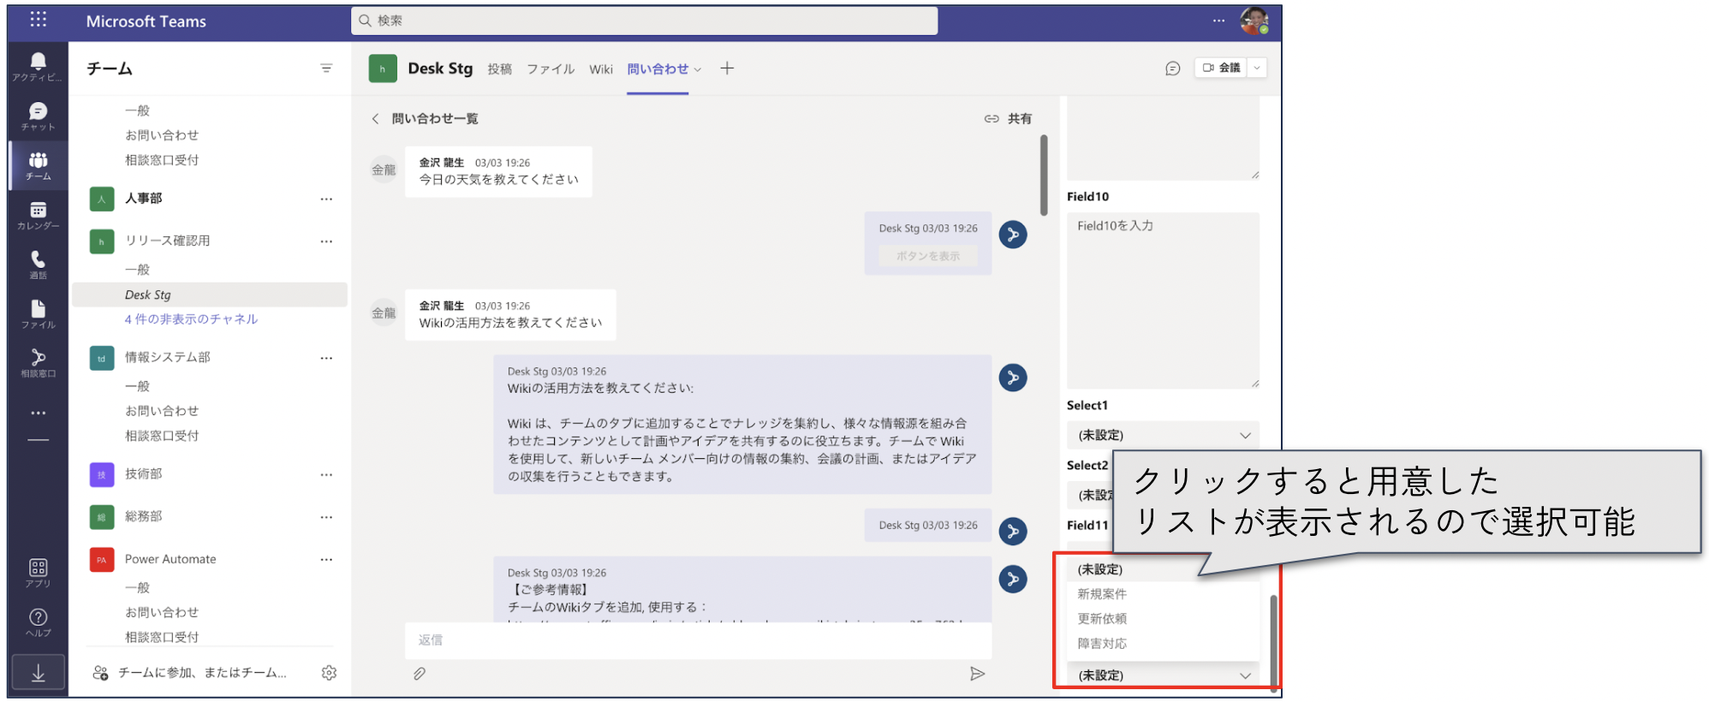
Task: Click ボタンを表示 button in message
Action: pos(928,256)
